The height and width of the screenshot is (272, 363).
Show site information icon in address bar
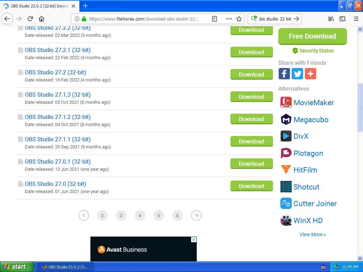(x=77, y=19)
